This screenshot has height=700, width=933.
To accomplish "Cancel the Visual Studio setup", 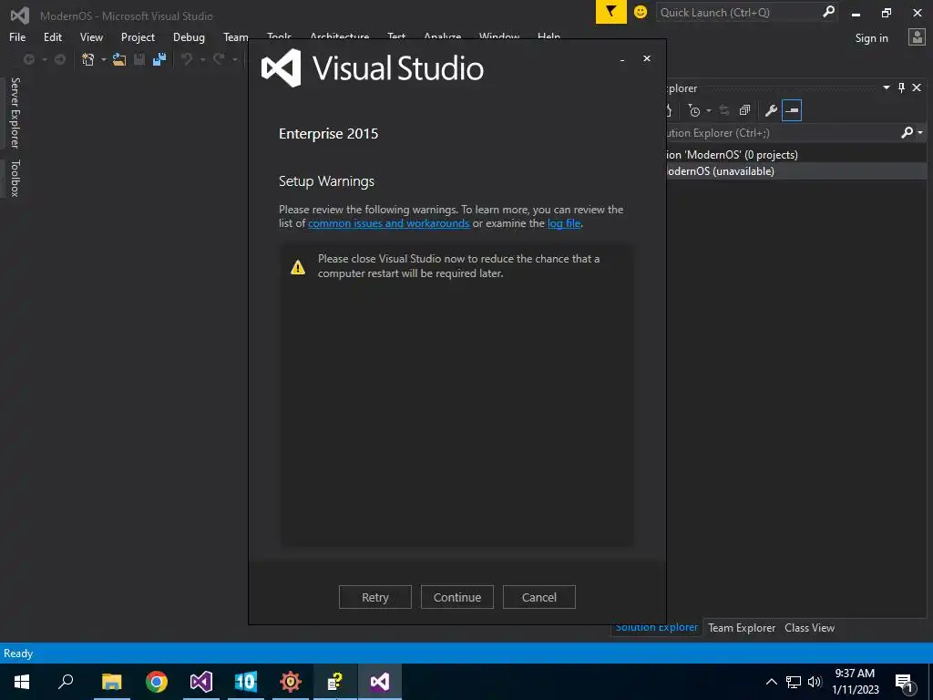I will 539,597.
